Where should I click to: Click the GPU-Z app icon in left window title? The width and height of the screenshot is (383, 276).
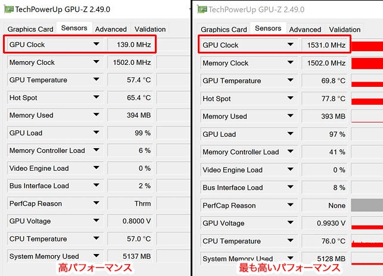9,10
